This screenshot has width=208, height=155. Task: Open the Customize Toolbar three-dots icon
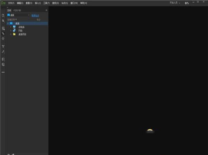pos(3,72)
